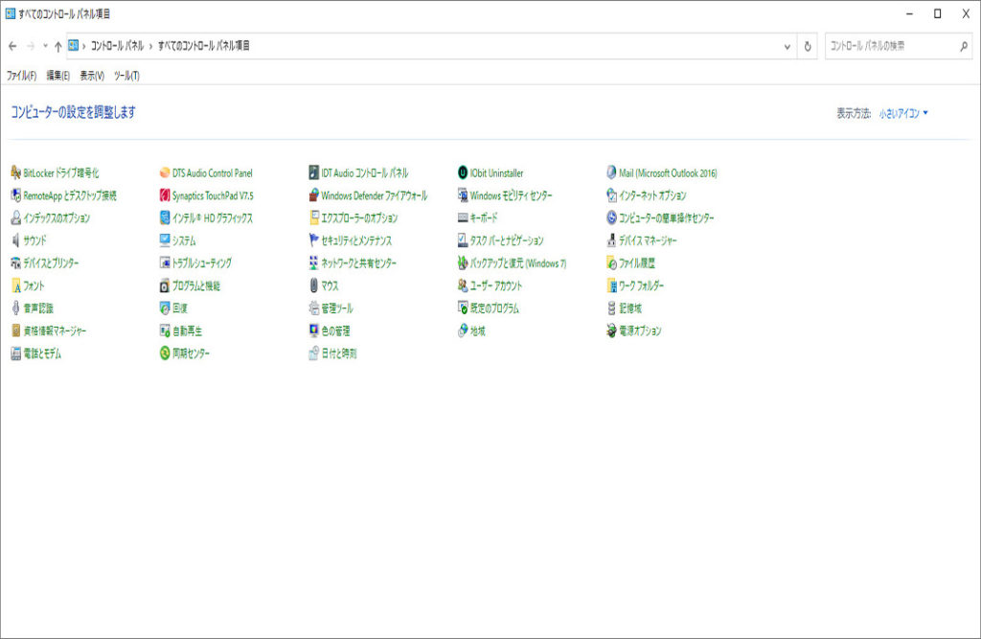Click the コントロール パネル search field
981x639 pixels.
click(891, 46)
